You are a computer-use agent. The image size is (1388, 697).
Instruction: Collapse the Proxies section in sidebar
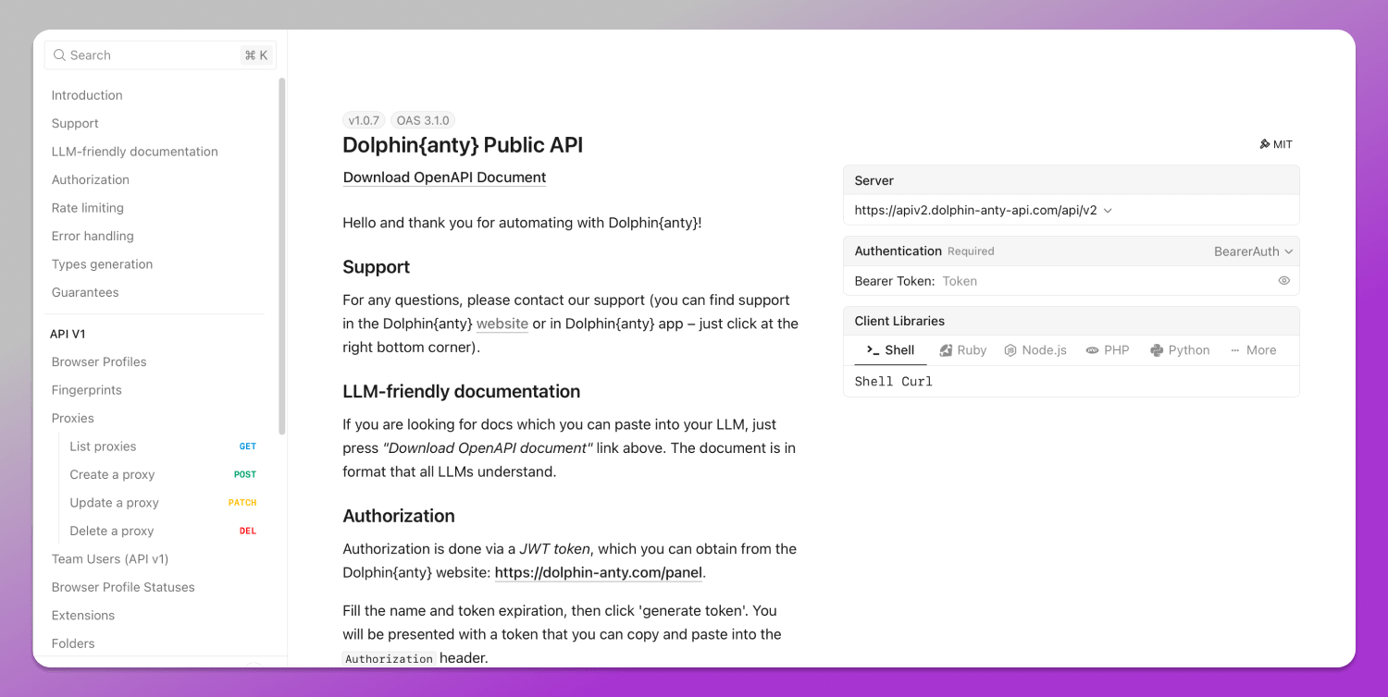[73, 418]
